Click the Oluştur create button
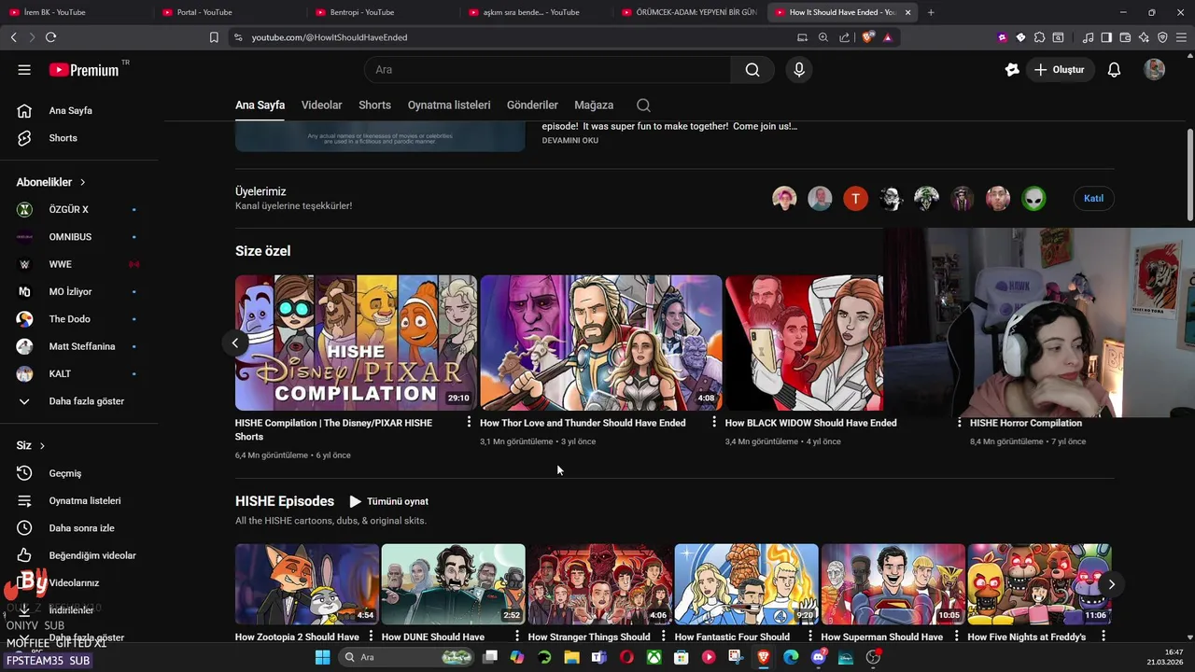This screenshot has height=672, width=1195. pyautogui.click(x=1060, y=70)
